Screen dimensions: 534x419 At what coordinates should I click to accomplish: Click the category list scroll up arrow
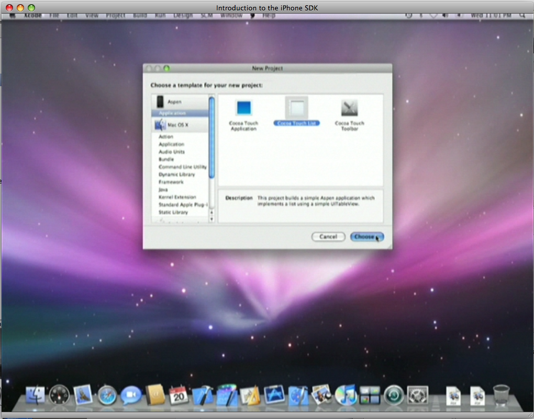tap(212, 213)
